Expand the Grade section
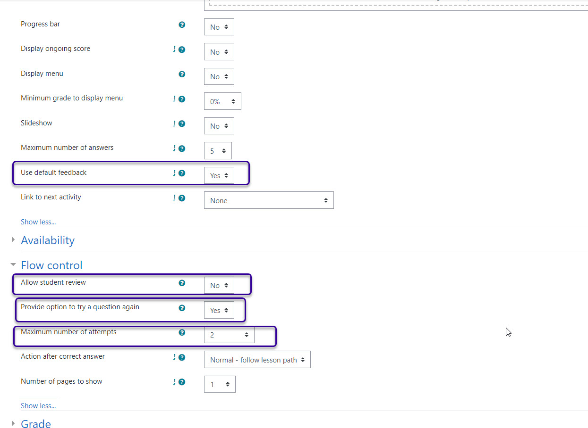The height and width of the screenshot is (428, 588). [36, 424]
